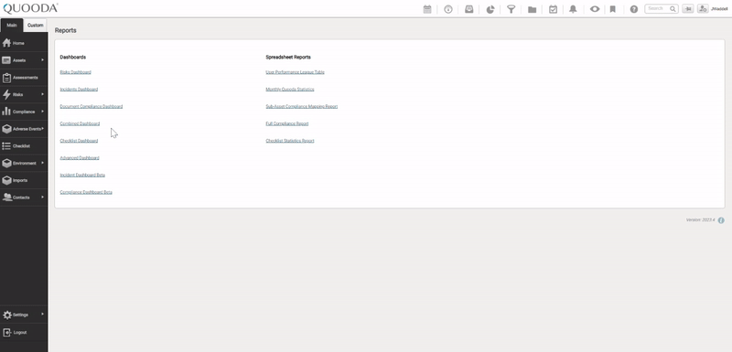Open the Advanced Dashboard link
The height and width of the screenshot is (352, 732).
click(x=80, y=158)
